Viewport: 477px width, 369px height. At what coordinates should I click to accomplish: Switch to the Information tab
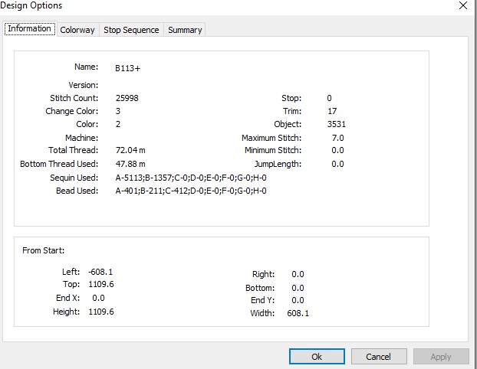click(30, 28)
